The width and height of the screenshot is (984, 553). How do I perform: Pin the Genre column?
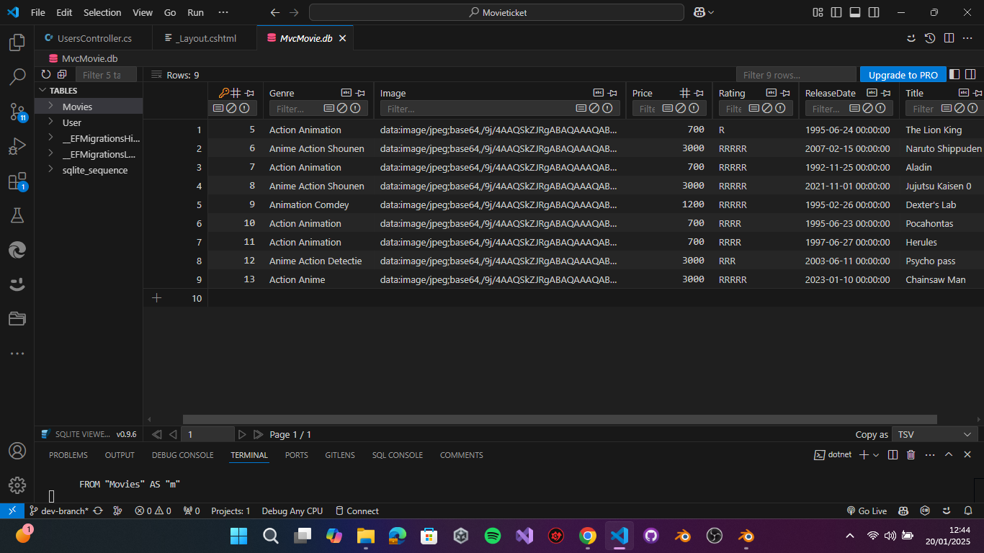(361, 93)
